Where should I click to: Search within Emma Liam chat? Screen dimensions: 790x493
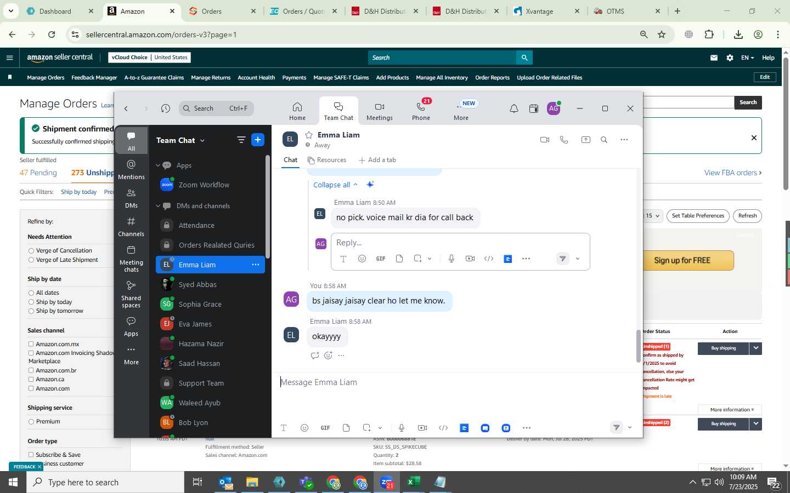(604, 140)
